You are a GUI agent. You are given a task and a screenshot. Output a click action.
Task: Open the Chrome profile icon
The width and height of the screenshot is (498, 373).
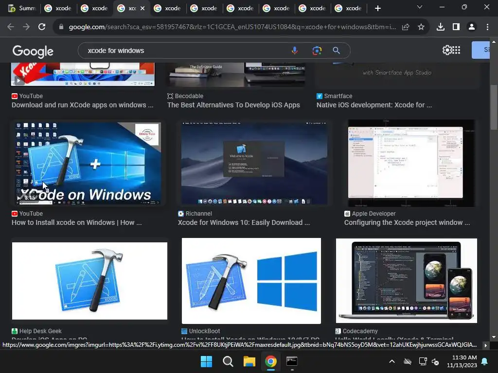point(472,27)
